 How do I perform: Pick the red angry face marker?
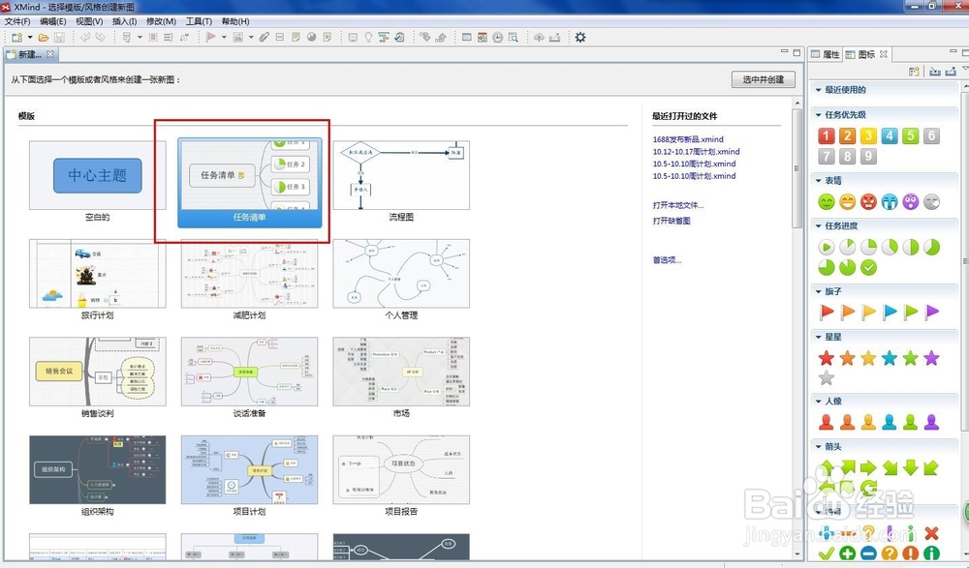coord(868,201)
